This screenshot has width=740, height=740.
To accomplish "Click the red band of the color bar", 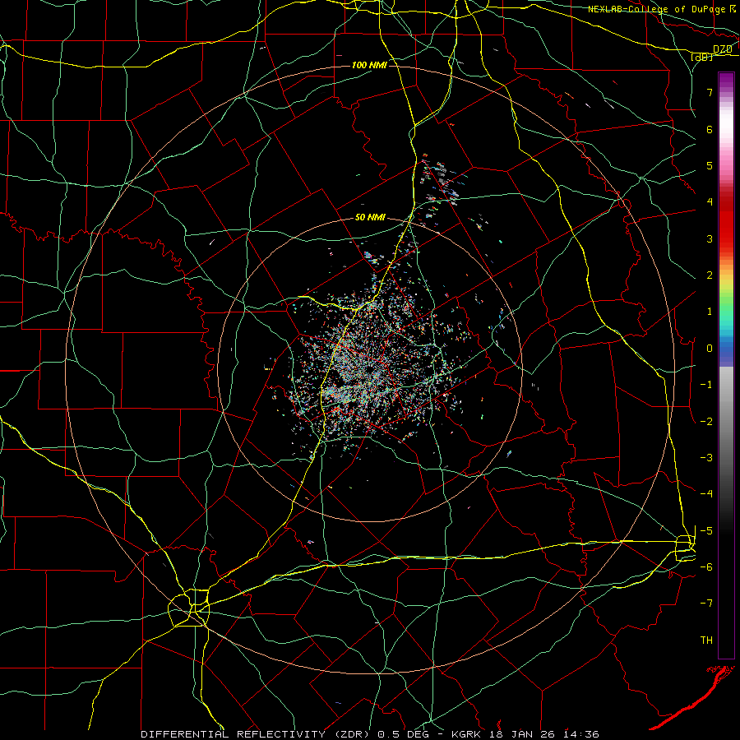I will point(726,222).
